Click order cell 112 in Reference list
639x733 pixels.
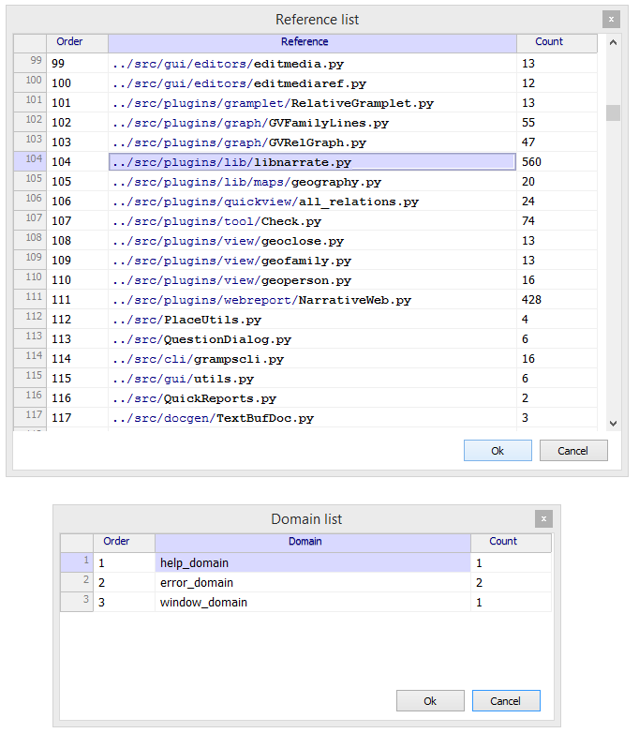77,320
